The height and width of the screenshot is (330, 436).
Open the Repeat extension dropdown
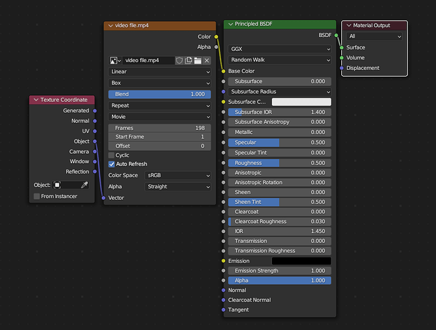coord(159,106)
